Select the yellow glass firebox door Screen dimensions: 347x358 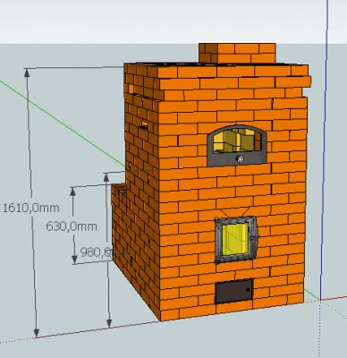(235, 240)
